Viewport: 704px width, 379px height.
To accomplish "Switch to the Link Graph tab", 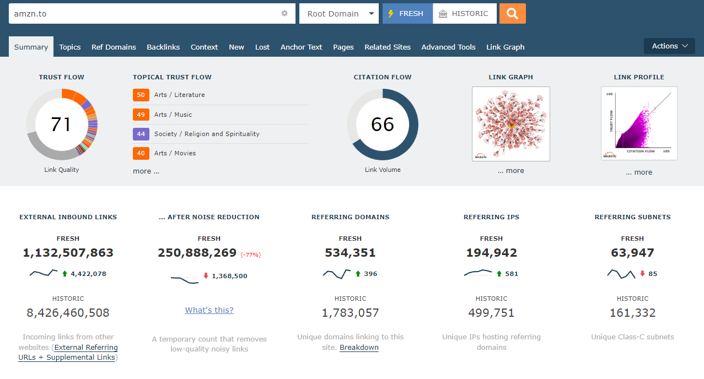I will pos(505,47).
